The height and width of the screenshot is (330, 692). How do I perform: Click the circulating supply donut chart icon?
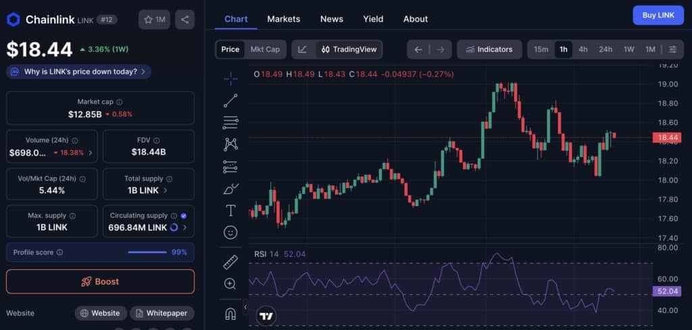coord(174,227)
